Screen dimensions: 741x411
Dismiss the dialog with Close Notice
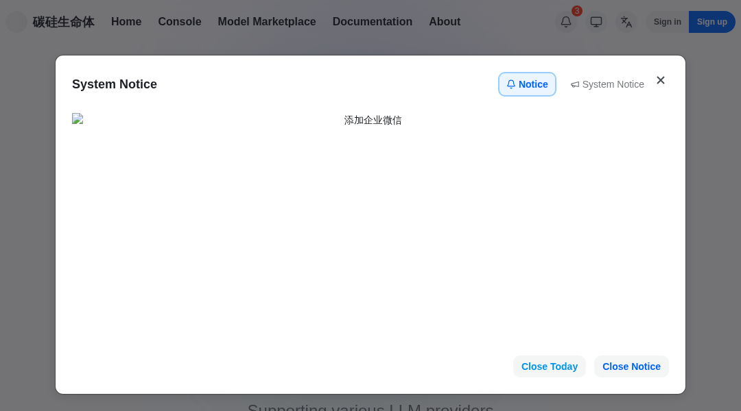[x=631, y=366]
